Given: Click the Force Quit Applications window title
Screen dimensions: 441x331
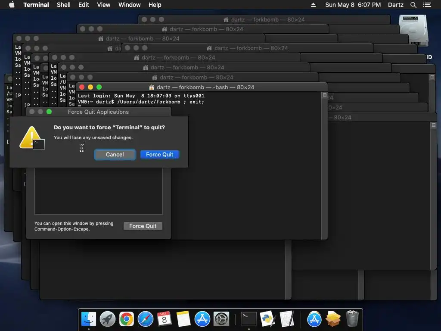Looking at the screenshot, I should (98, 112).
